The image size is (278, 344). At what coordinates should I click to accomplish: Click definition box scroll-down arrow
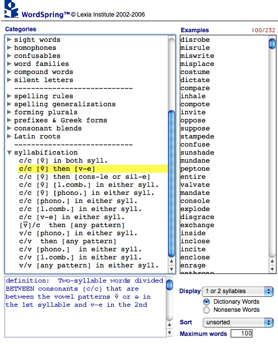[x=169, y=332]
